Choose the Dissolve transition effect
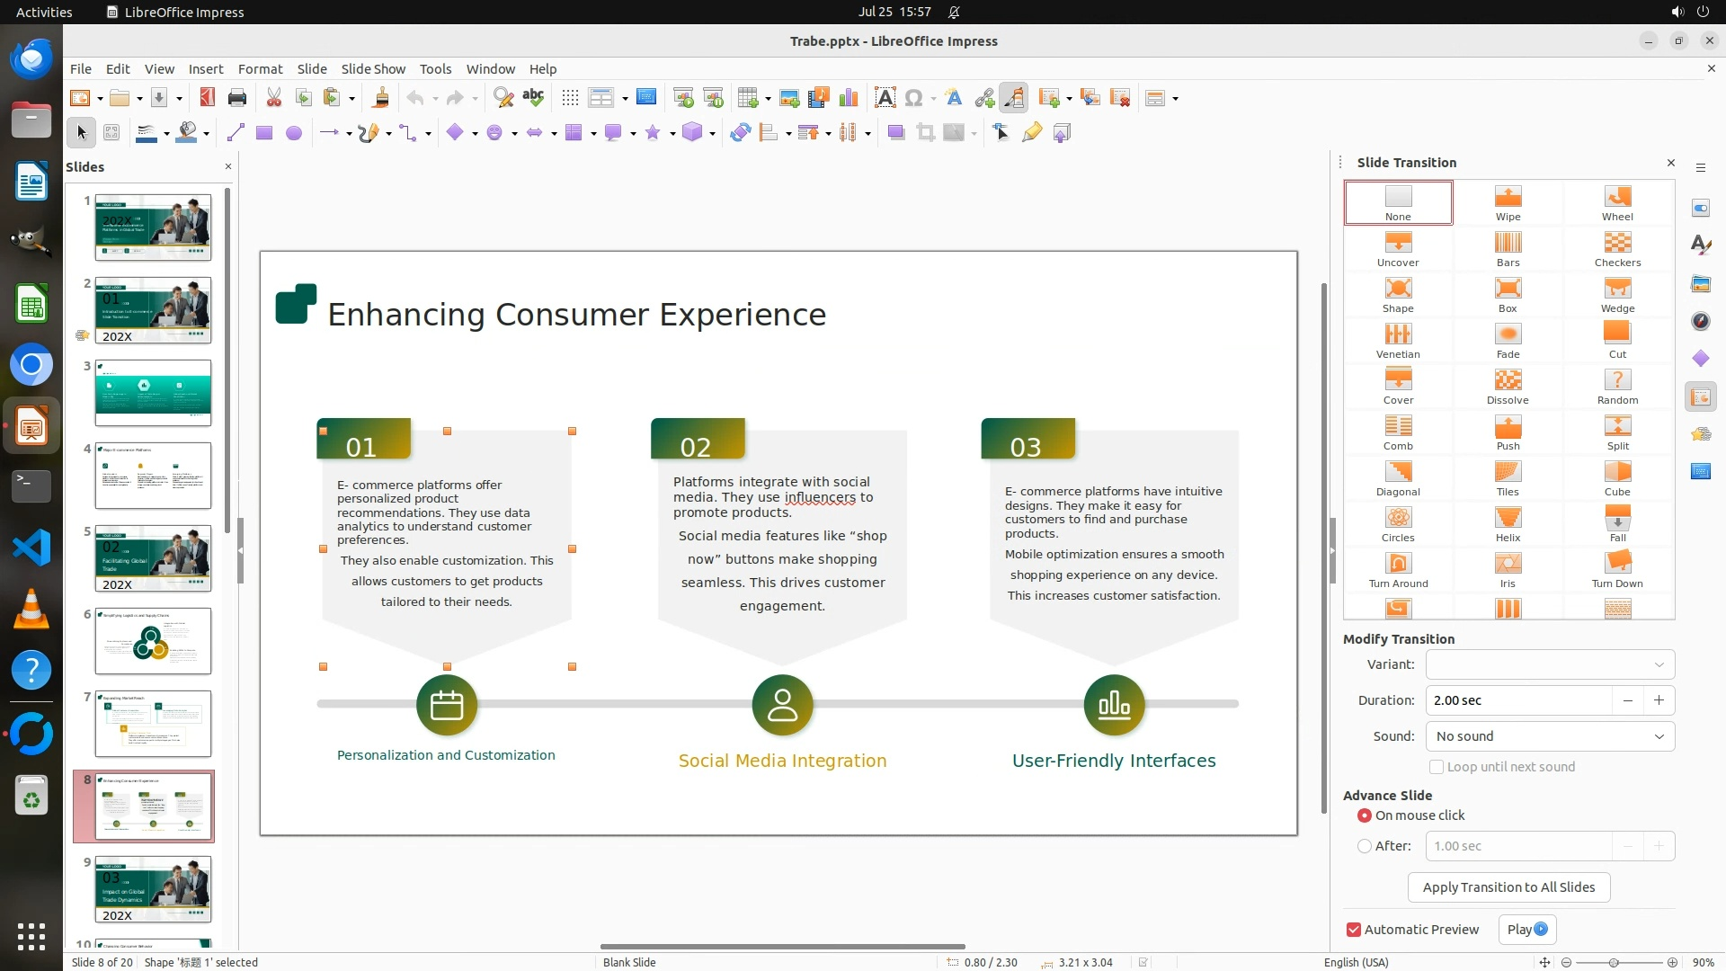Viewport: 1726px width, 971px height. point(1508,380)
